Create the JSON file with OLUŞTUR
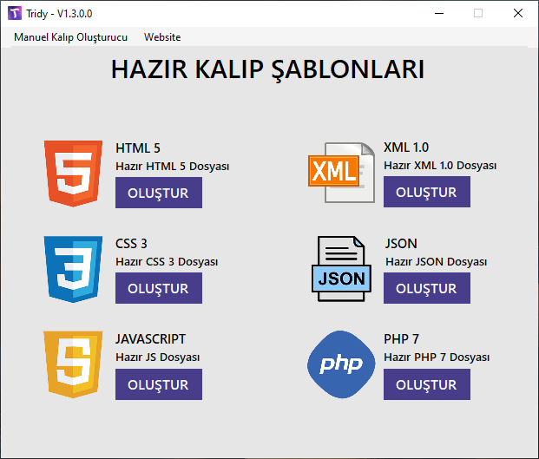The height and width of the screenshot is (459, 539). click(x=426, y=288)
